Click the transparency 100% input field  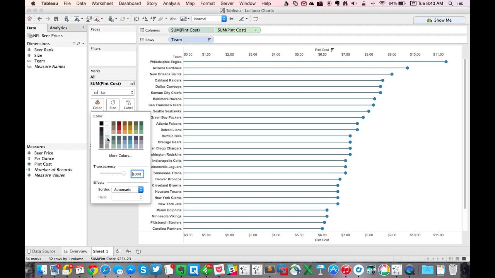(x=137, y=174)
